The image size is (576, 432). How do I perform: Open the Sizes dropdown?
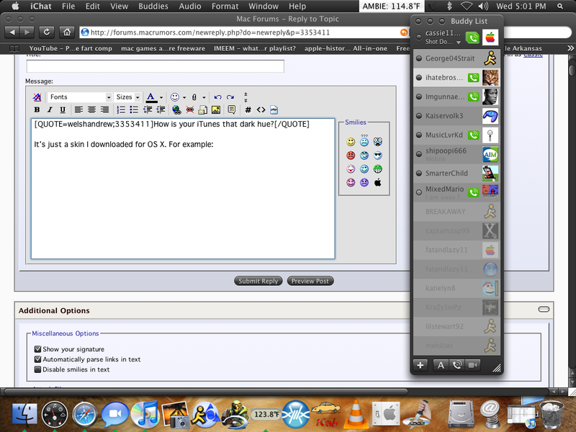pyautogui.click(x=127, y=97)
